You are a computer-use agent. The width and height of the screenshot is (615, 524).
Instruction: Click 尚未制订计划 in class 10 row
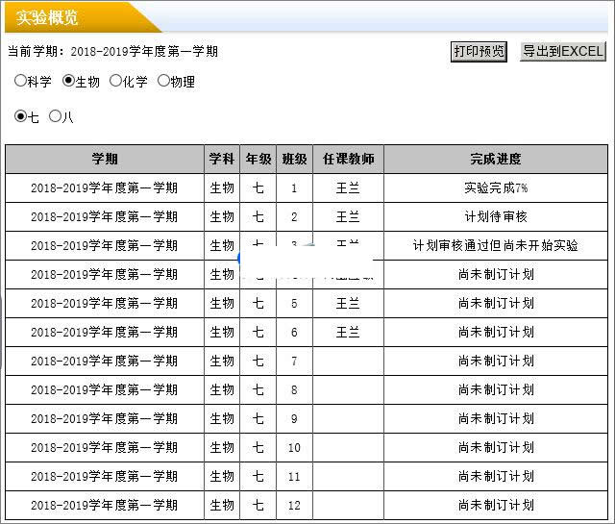496,447
